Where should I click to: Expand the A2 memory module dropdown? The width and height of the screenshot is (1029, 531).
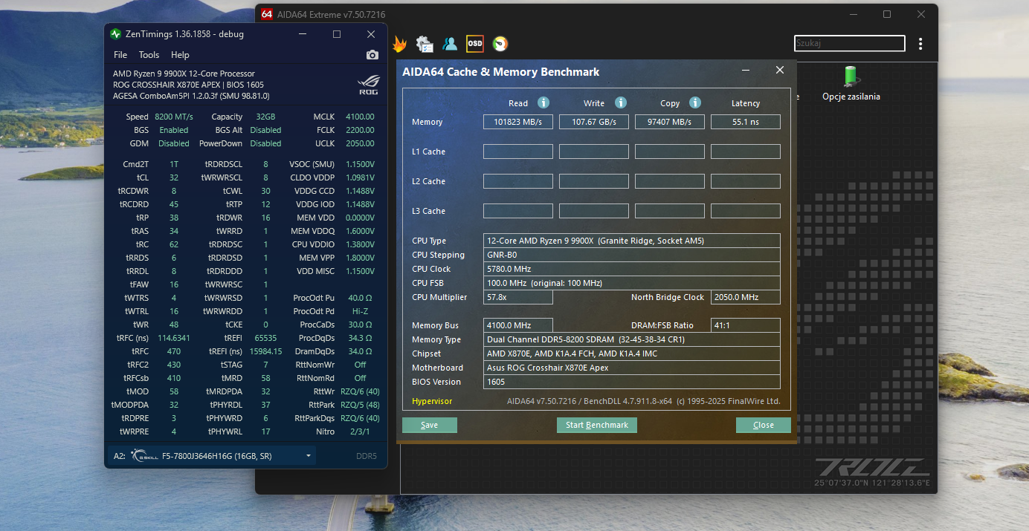308,456
